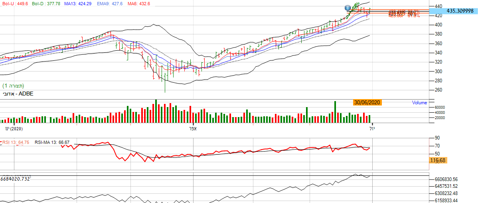Screen dimensions: 478x203
Task: Click the 30/06/2020 date marker
Action: (367, 102)
